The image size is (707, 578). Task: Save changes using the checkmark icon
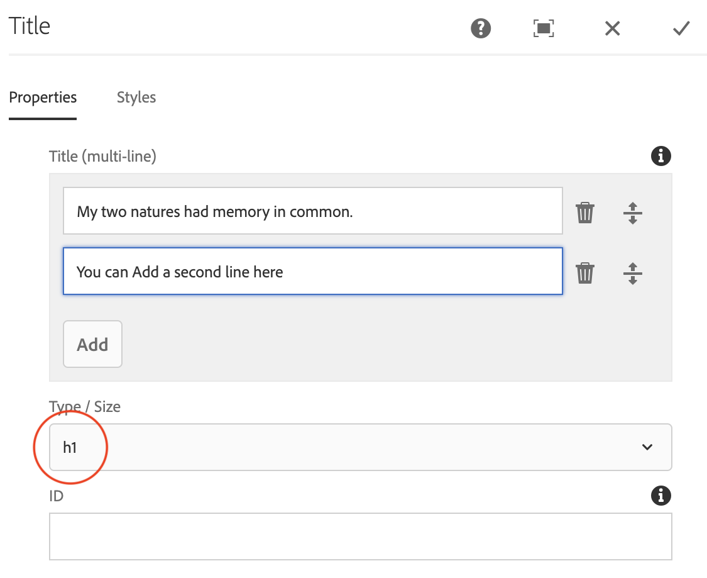coord(681,28)
